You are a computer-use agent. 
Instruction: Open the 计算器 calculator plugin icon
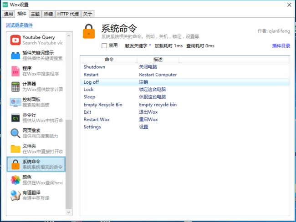click(x=15, y=87)
